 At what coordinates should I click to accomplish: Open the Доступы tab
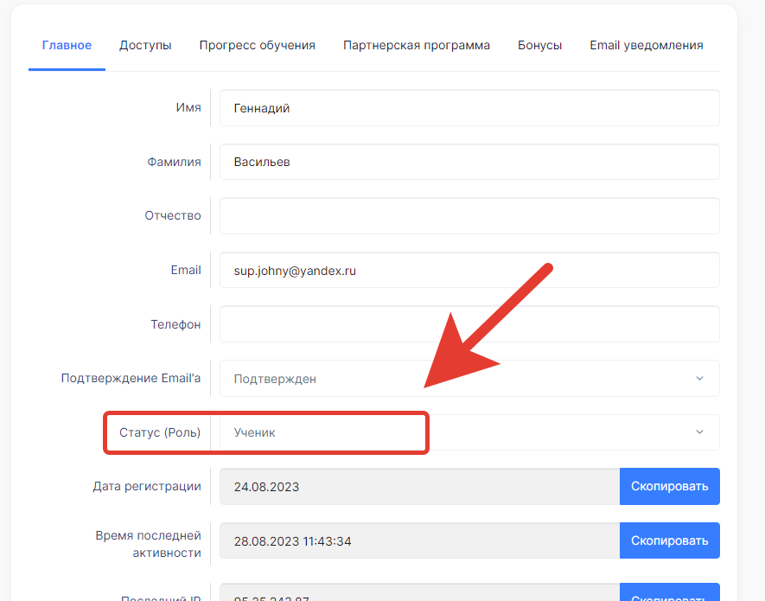[145, 45]
